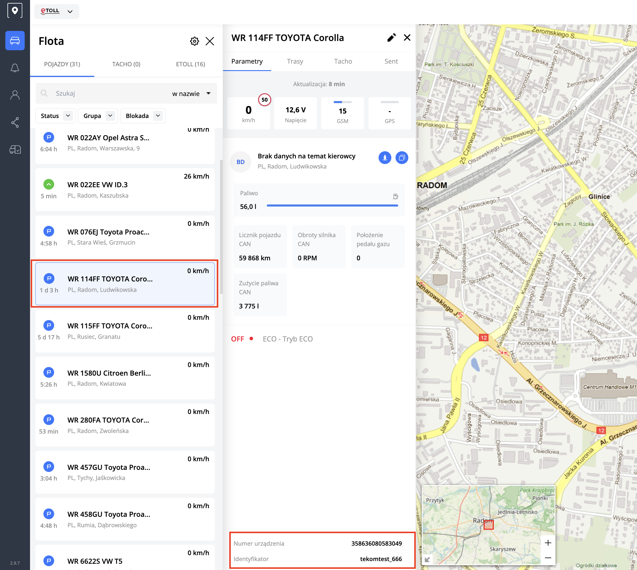Viewport: 637px width, 570px height.
Task: Click parking icon of WR 280FA
Action: tap(48, 419)
